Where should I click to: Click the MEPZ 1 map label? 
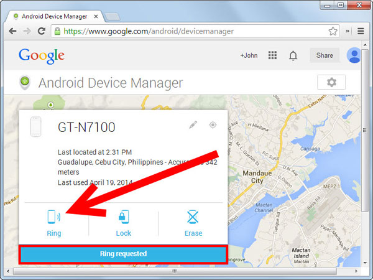(331, 186)
